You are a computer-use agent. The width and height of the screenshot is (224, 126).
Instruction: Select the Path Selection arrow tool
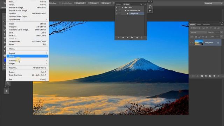click(x=5, y=51)
